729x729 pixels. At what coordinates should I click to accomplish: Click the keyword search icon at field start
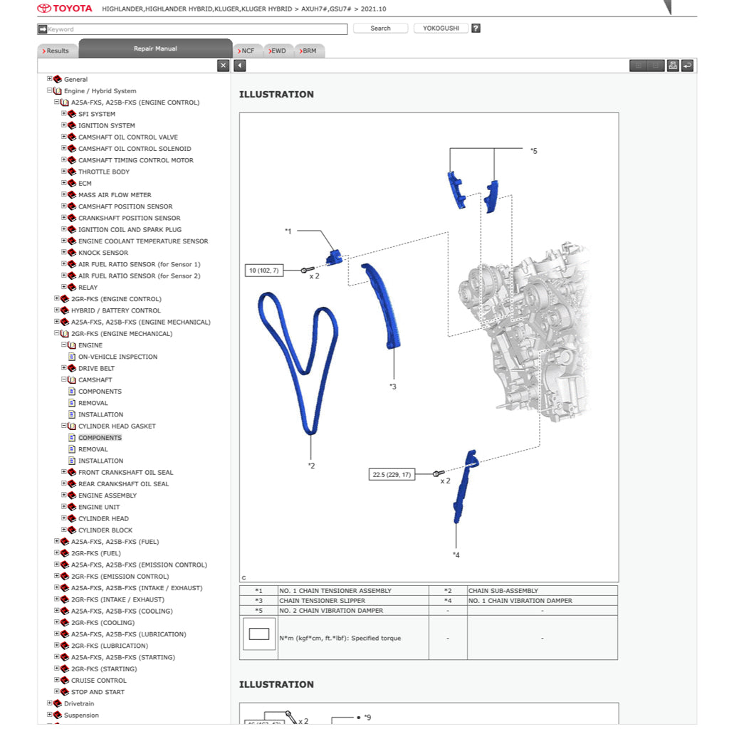pos(43,29)
